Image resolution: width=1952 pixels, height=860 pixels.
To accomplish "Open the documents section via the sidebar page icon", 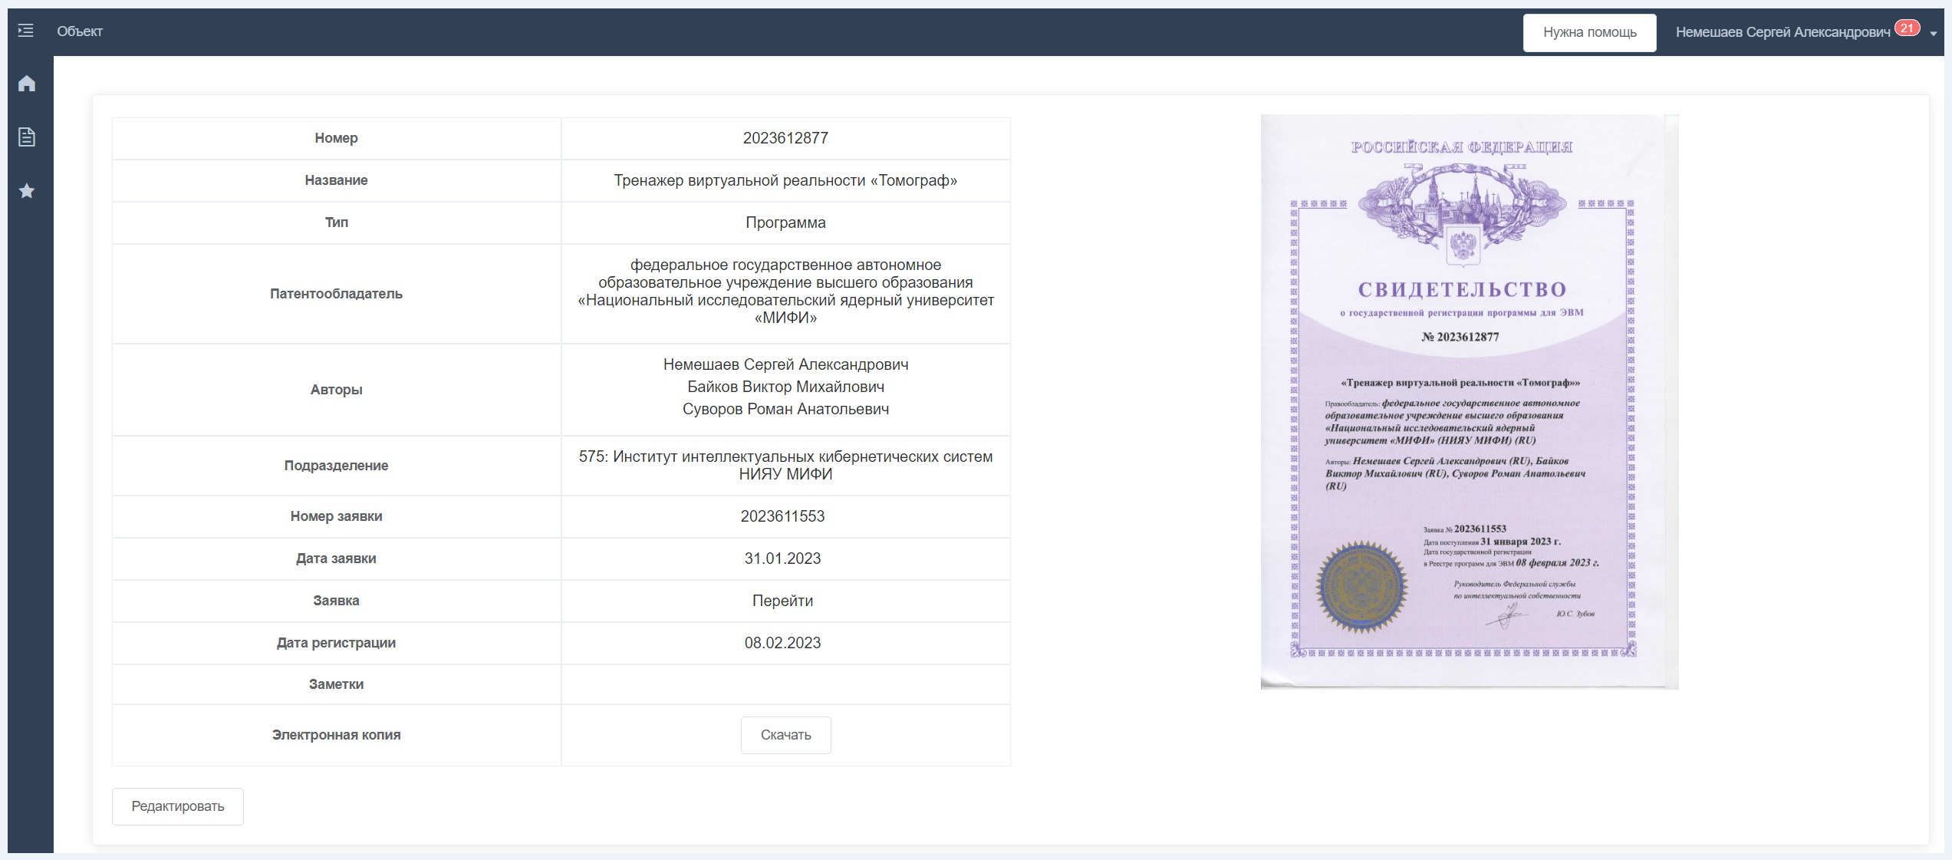I will coord(27,137).
